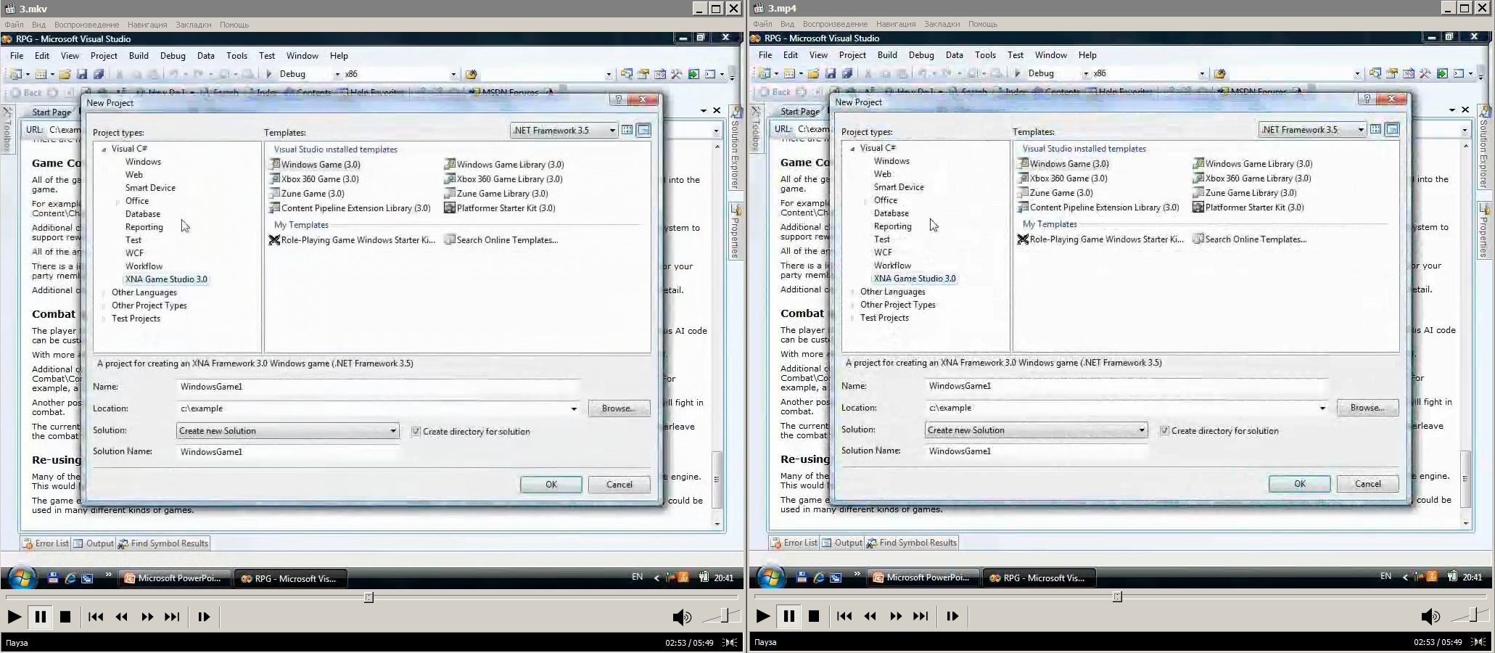The height and width of the screenshot is (653, 1495).
Task: Open the Навигация menu in the 3.mp4 player
Action: [895, 24]
